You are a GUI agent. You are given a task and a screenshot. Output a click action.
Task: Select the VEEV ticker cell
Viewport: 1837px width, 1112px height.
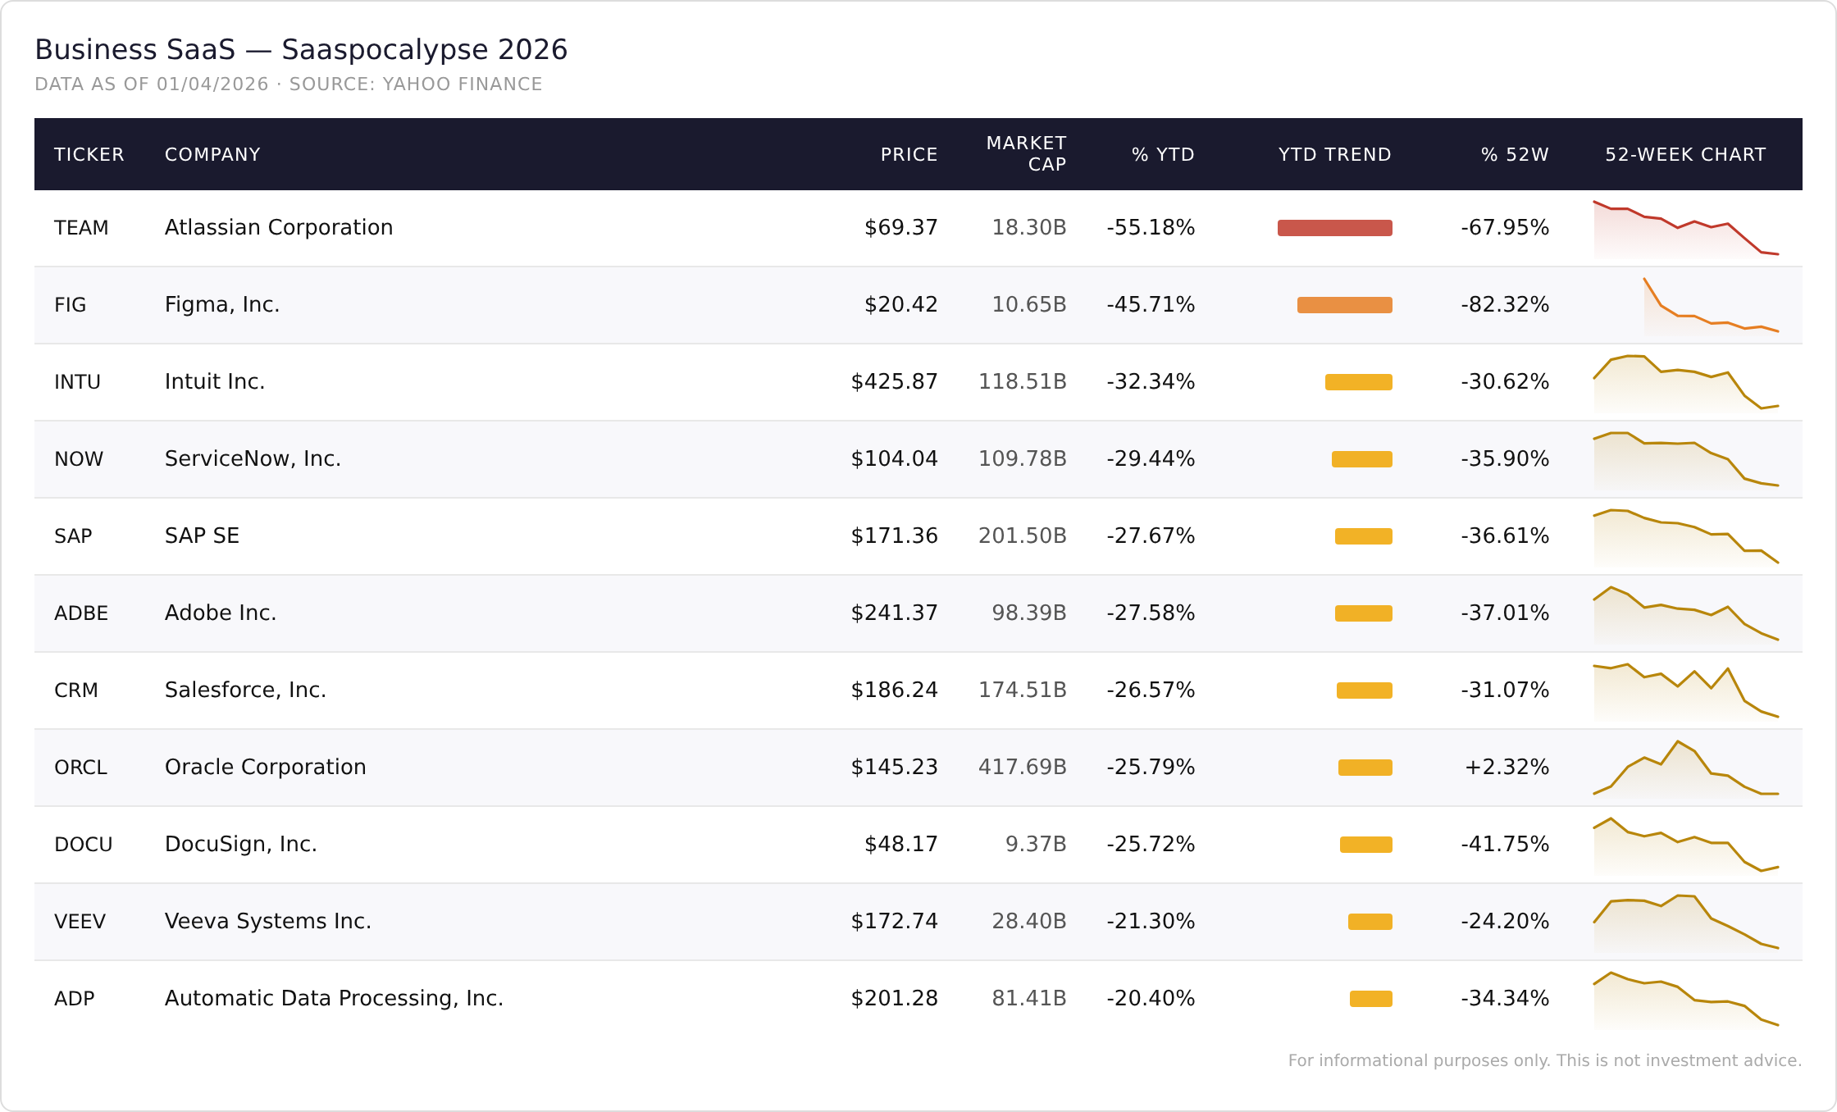[x=80, y=921]
